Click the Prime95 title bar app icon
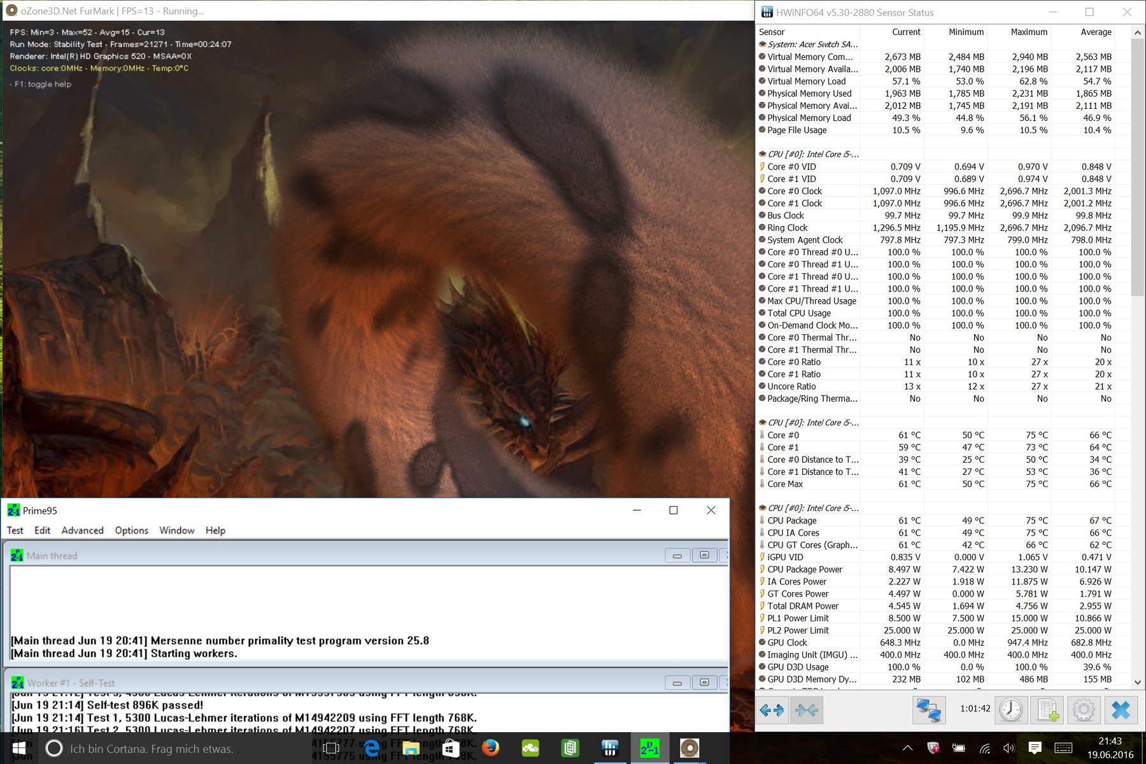 point(13,510)
